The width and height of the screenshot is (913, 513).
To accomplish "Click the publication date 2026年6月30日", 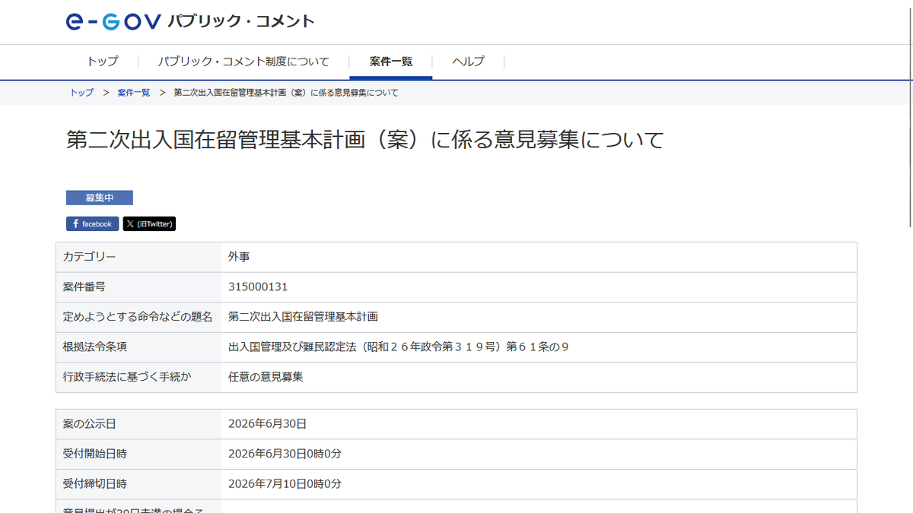I will coord(267,423).
